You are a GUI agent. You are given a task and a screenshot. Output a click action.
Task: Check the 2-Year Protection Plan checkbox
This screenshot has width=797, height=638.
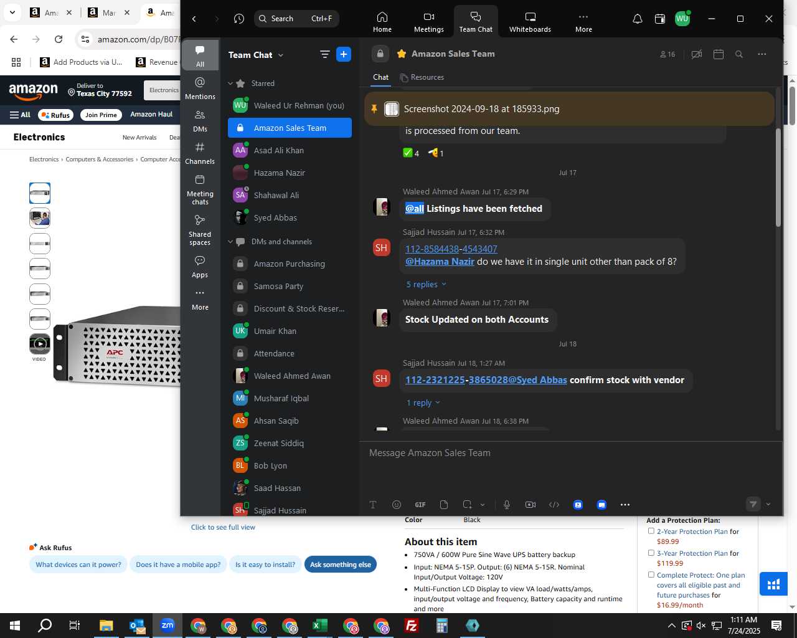tap(651, 531)
